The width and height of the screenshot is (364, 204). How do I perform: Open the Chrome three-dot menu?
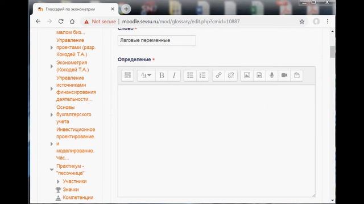click(328, 22)
